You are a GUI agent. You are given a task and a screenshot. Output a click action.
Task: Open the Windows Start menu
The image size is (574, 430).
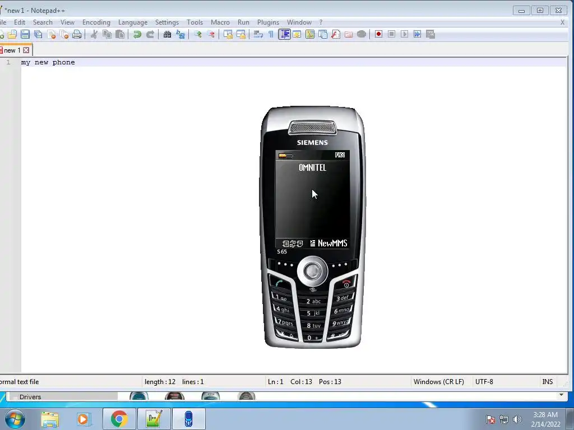point(15,419)
